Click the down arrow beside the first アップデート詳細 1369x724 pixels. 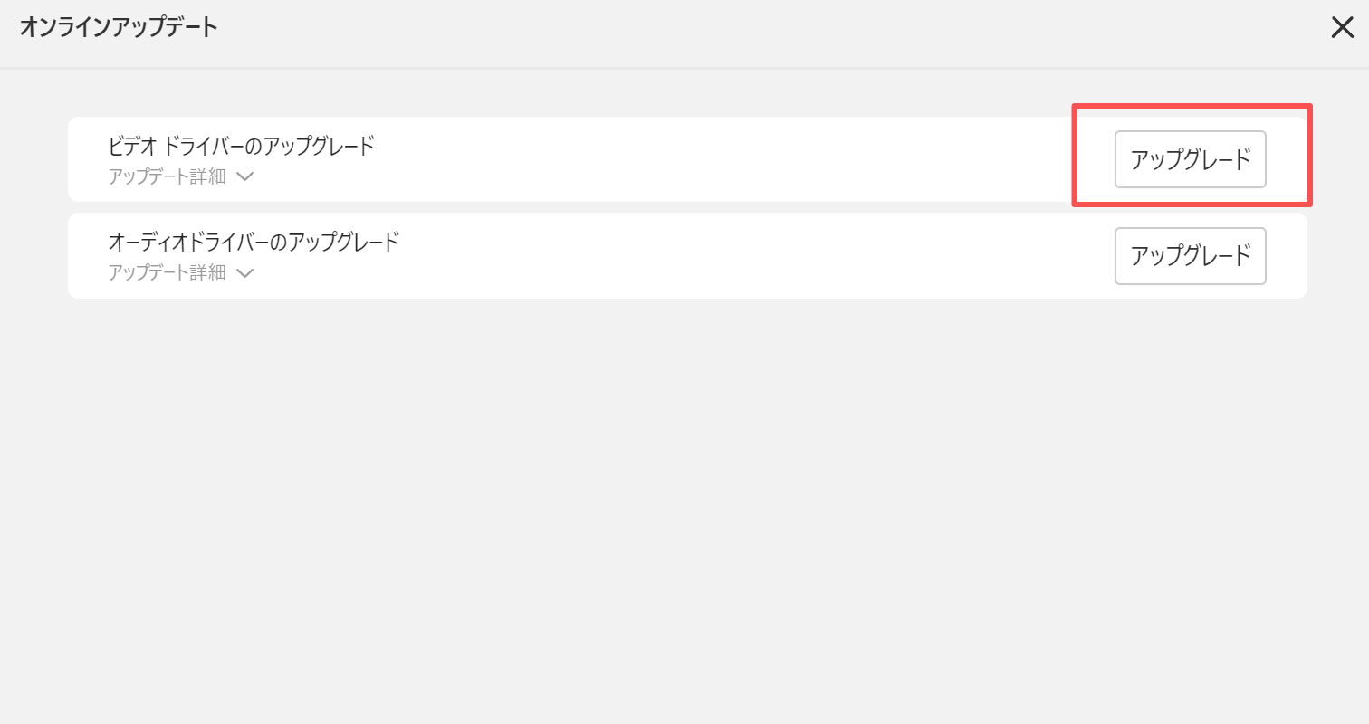coord(244,176)
